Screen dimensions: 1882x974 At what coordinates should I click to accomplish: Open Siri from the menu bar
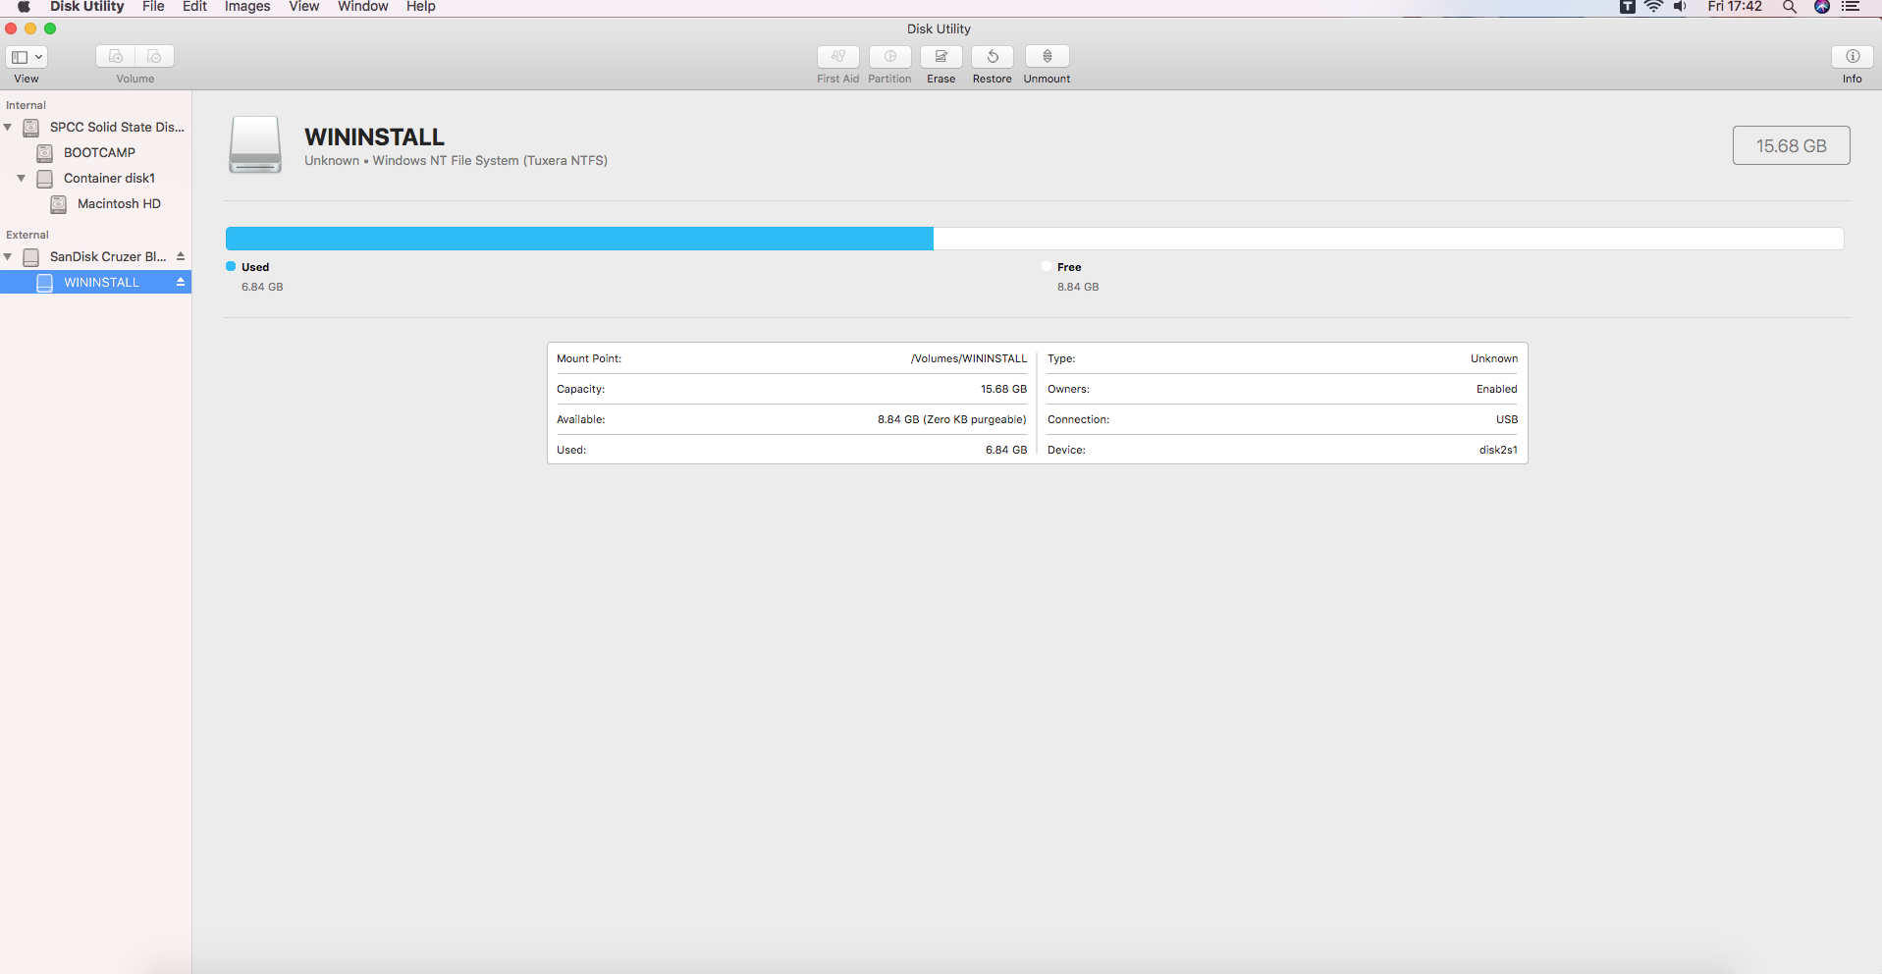point(1822,7)
